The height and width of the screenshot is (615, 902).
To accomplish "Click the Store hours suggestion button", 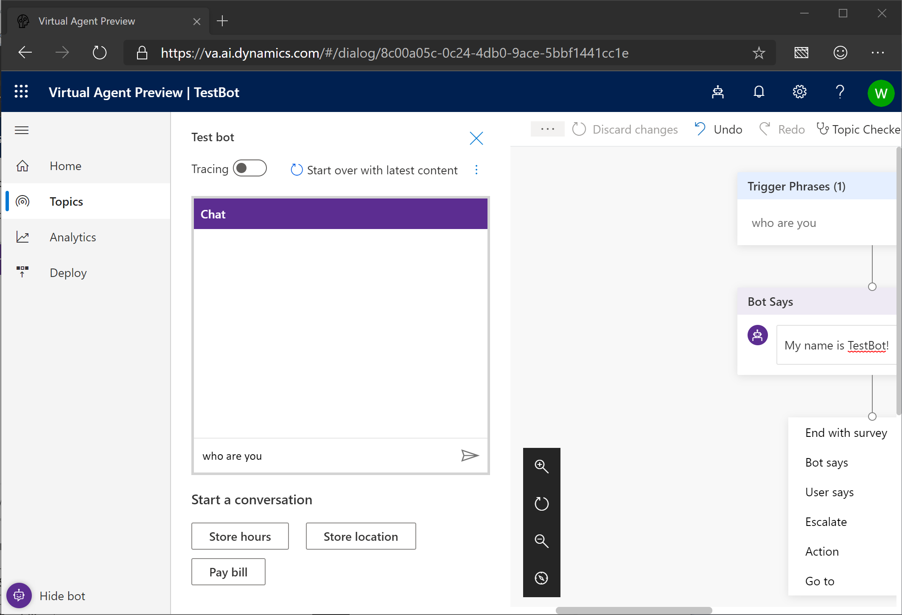I will pos(240,536).
